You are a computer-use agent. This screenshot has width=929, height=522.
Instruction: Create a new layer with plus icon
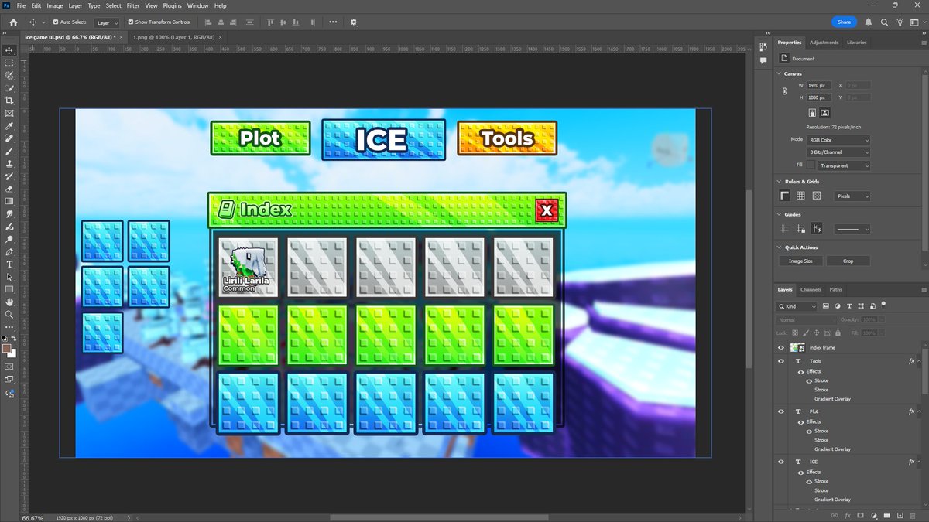[x=900, y=515]
